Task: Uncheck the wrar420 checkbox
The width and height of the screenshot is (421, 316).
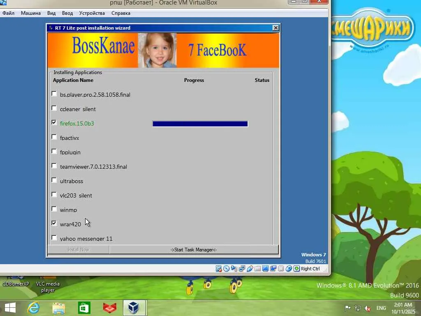Action: tap(54, 223)
